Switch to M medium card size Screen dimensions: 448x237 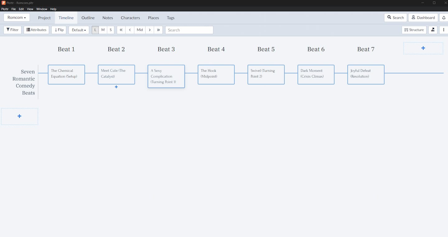[103, 30]
